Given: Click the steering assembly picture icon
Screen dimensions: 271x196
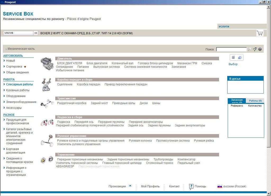Looking at the screenshot, I should (47, 140).
